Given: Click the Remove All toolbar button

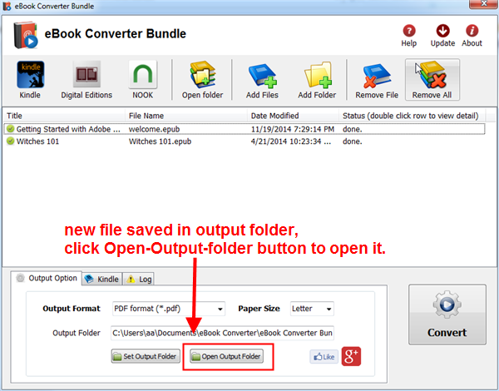Looking at the screenshot, I should pyautogui.click(x=432, y=80).
